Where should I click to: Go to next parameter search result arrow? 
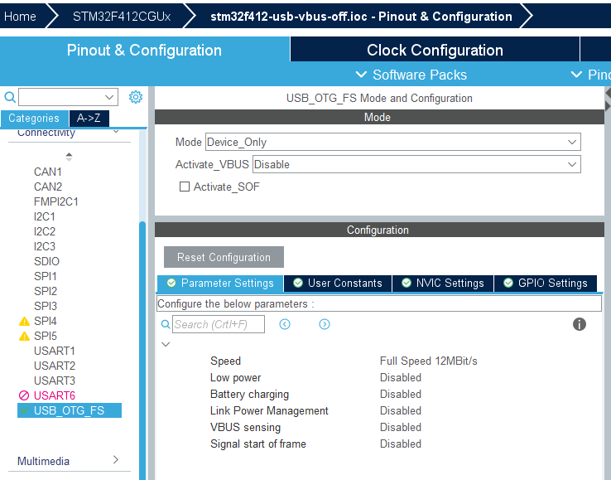pos(325,324)
